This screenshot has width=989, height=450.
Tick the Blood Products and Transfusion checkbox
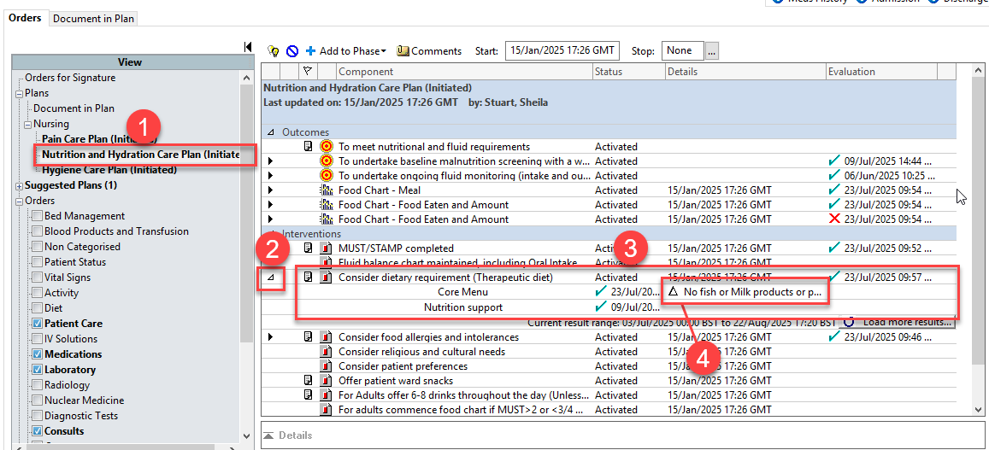38,231
